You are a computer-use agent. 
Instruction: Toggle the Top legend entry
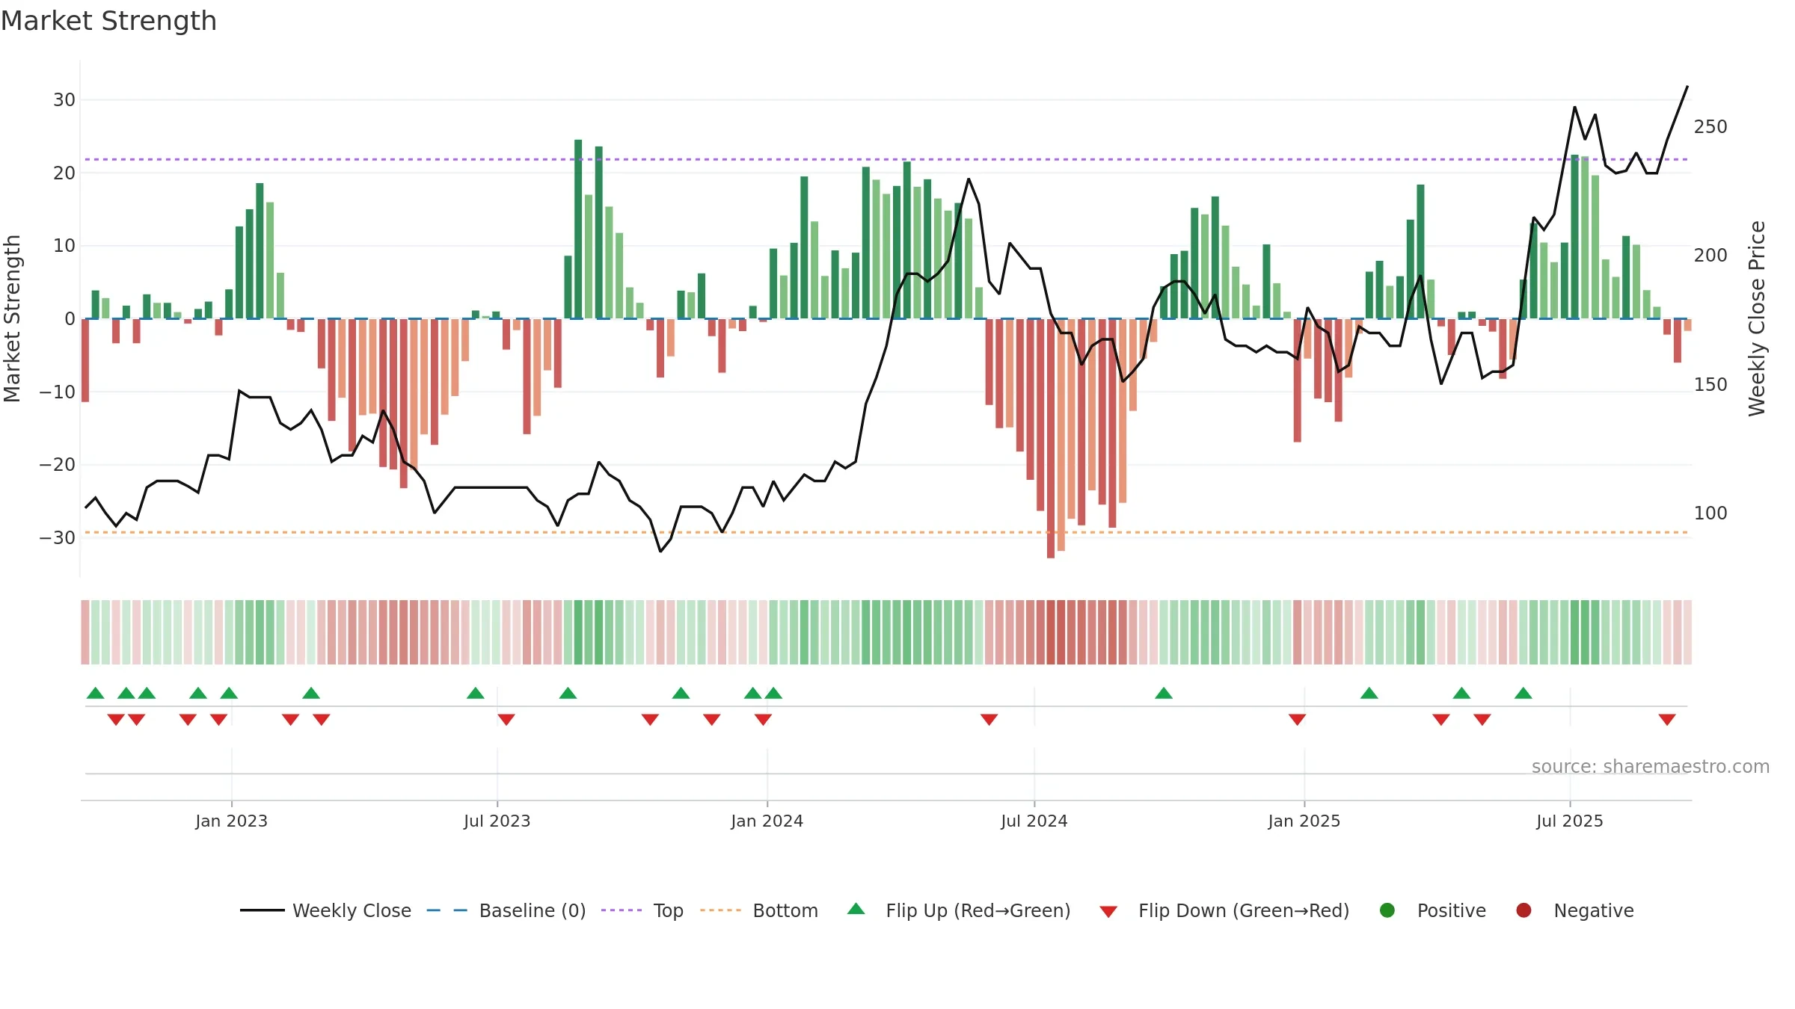[x=642, y=910]
